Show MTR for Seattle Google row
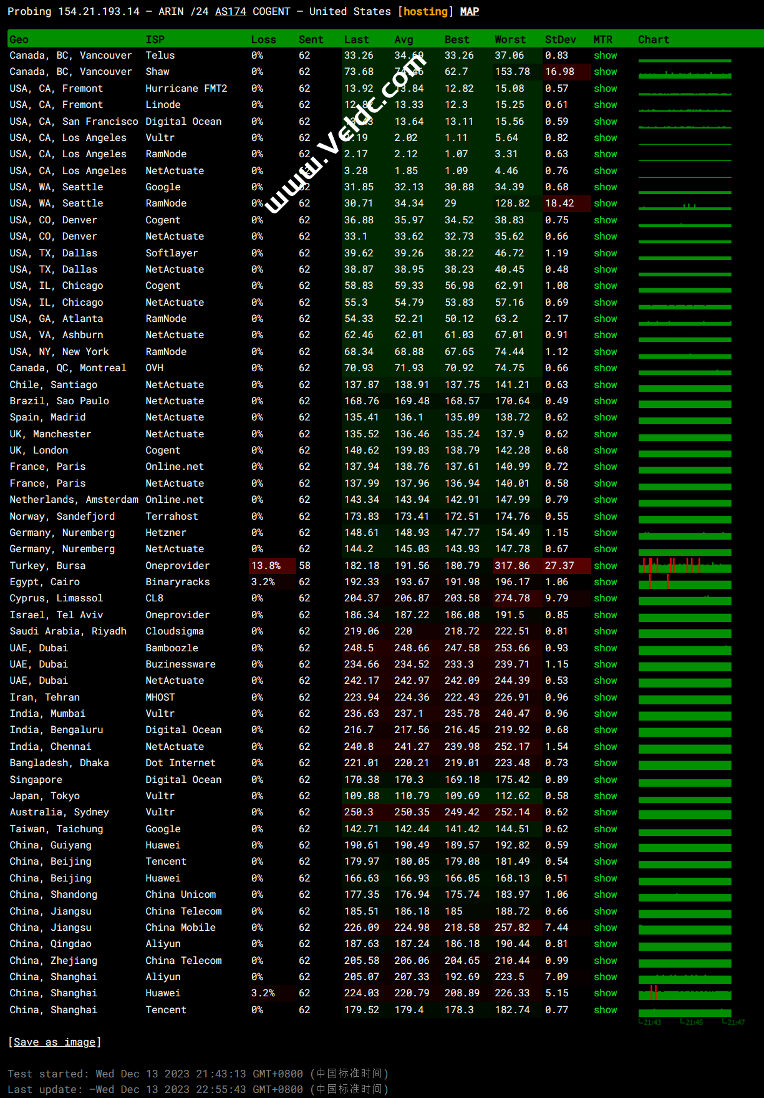The height and width of the screenshot is (1098, 764). [605, 187]
